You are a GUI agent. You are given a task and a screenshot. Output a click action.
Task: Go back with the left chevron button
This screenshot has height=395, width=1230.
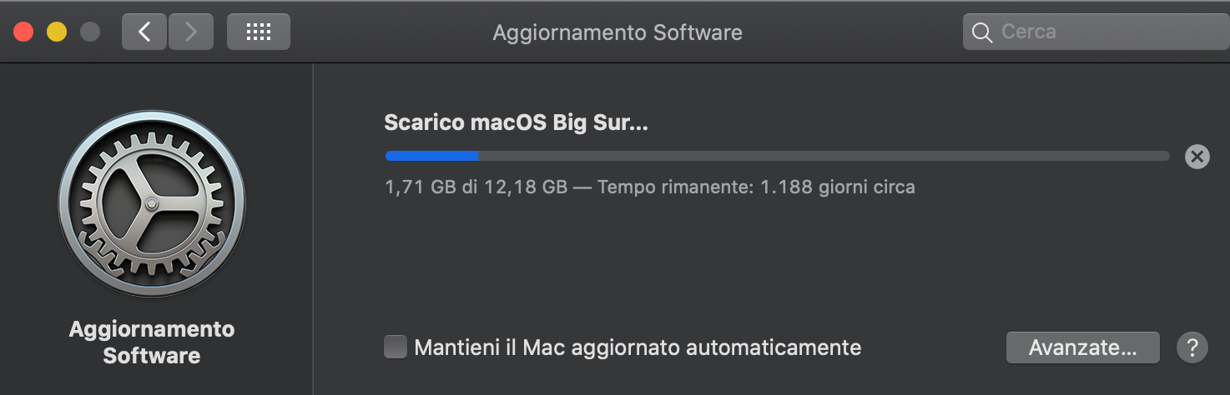click(x=144, y=32)
